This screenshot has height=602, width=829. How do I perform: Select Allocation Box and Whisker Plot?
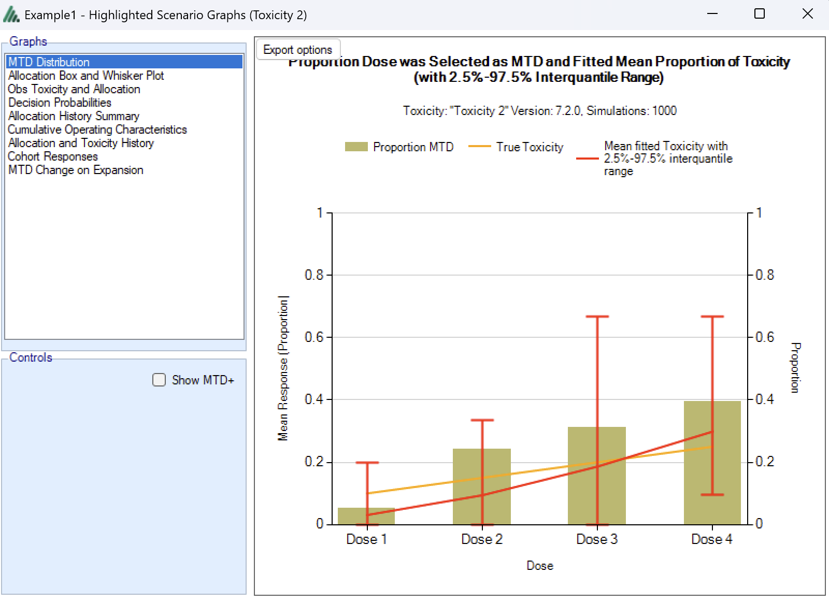86,76
